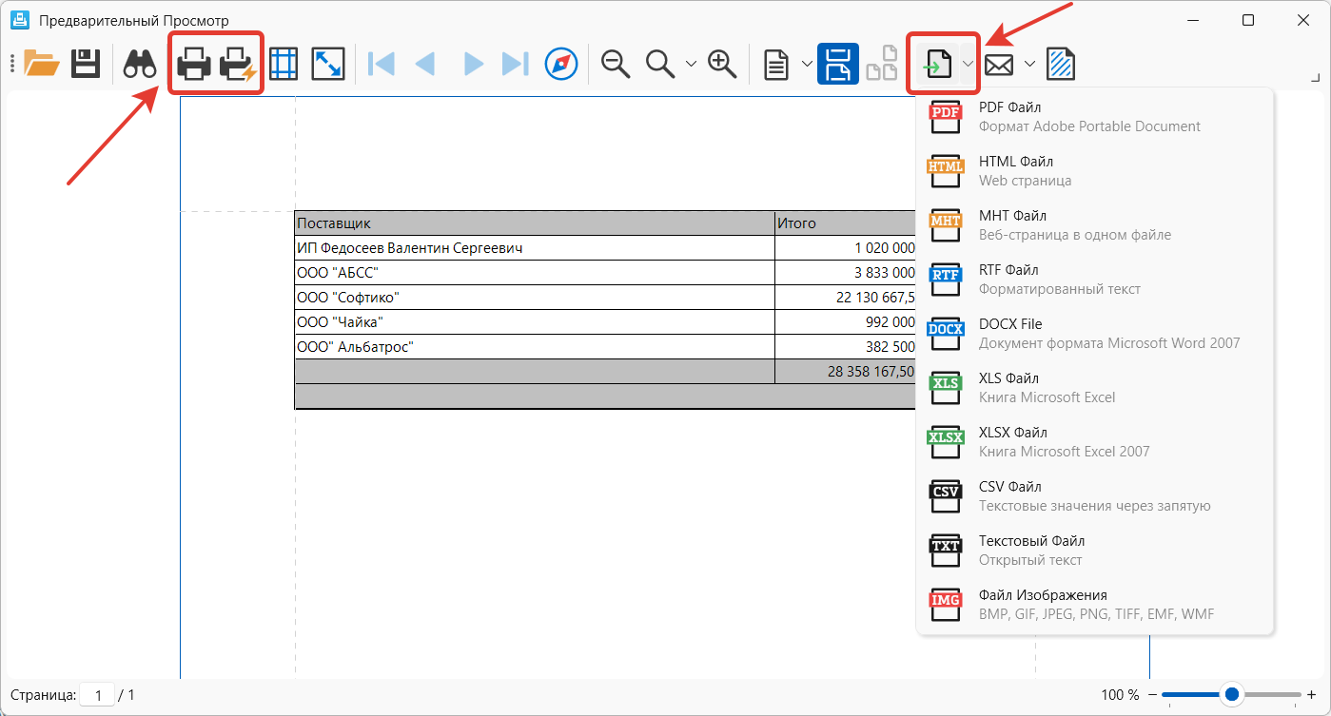Export as HTML Файл
Image resolution: width=1331 pixels, height=716 pixels.
click(x=1094, y=170)
